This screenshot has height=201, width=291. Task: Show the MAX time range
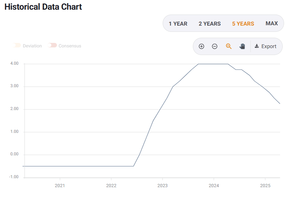[x=272, y=23]
